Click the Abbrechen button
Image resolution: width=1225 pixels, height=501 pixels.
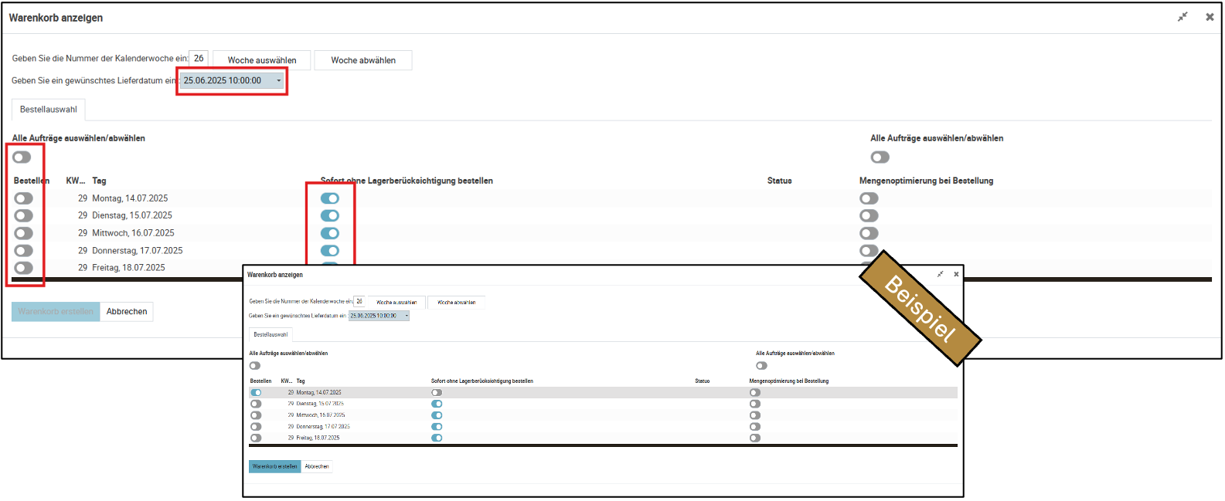point(127,312)
